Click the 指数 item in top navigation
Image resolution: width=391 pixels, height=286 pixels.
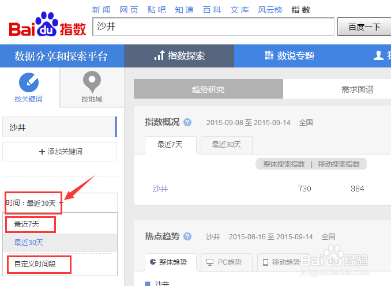300,10
